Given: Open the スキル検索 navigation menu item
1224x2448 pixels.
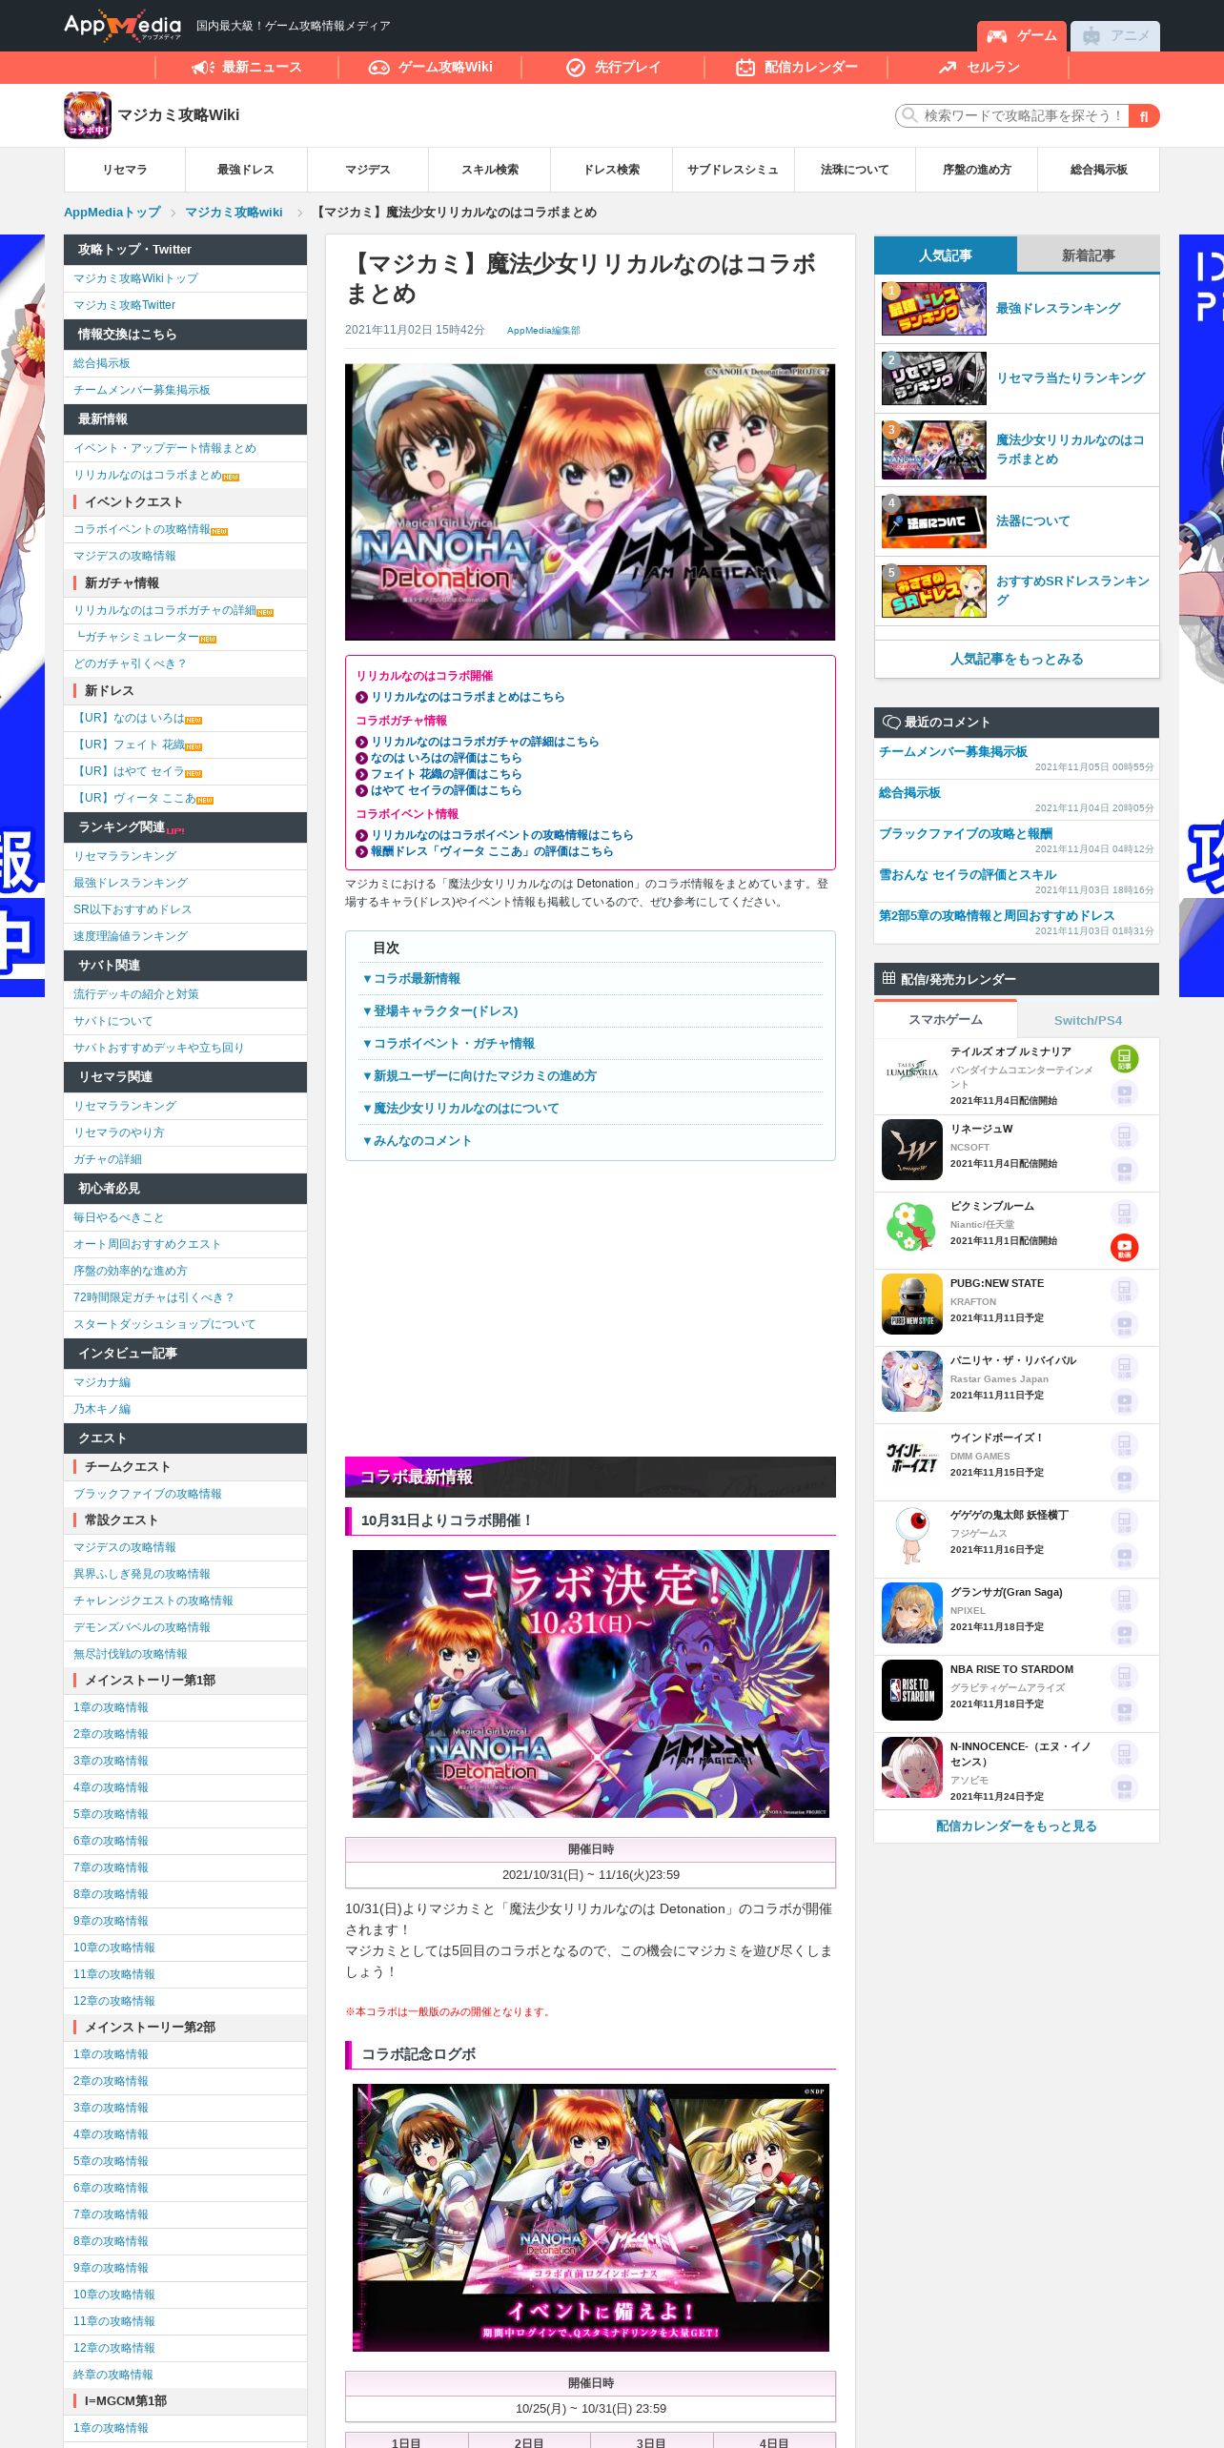Looking at the screenshot, I should tap(490, 170).
